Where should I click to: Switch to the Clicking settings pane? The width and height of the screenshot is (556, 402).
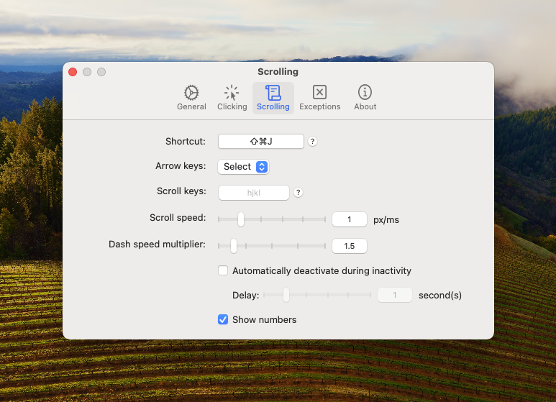click(x=232, y=98)
